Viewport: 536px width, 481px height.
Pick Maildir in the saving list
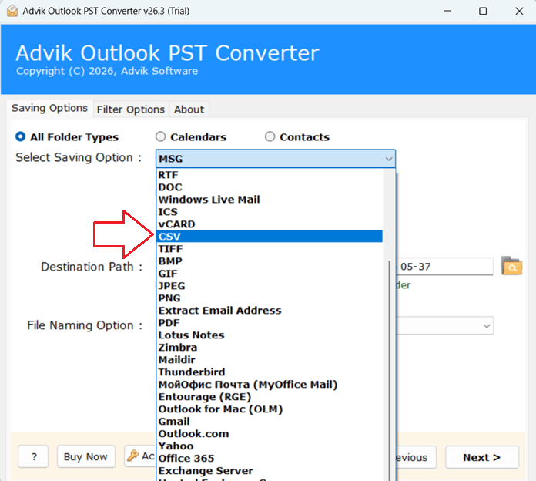tap(270, 359)
